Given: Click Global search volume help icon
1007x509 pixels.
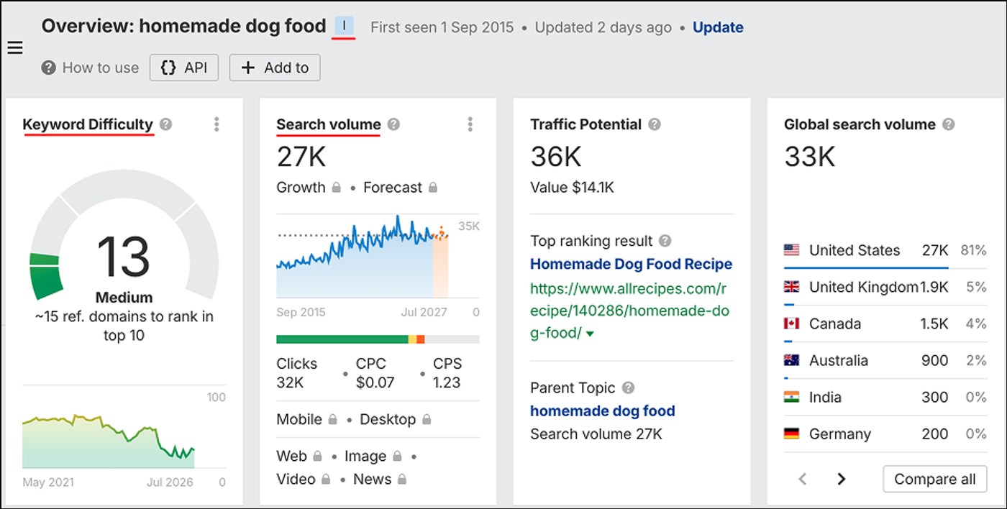Looking at the screenshot, I should (949, 124).
